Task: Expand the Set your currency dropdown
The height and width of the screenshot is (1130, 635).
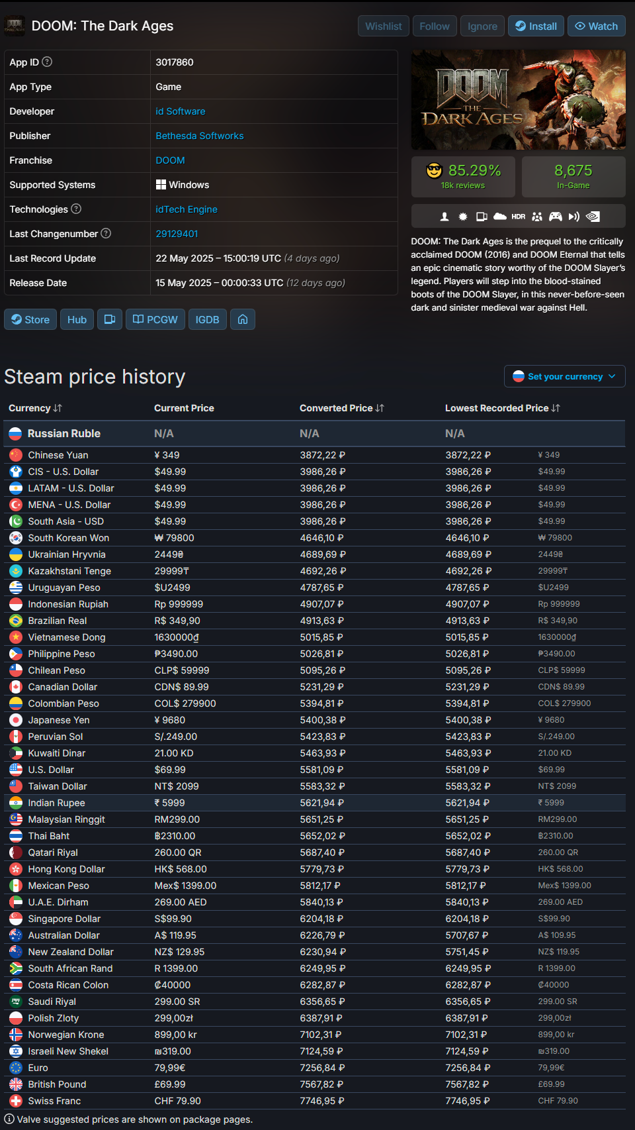Action: tap(565, 376)
